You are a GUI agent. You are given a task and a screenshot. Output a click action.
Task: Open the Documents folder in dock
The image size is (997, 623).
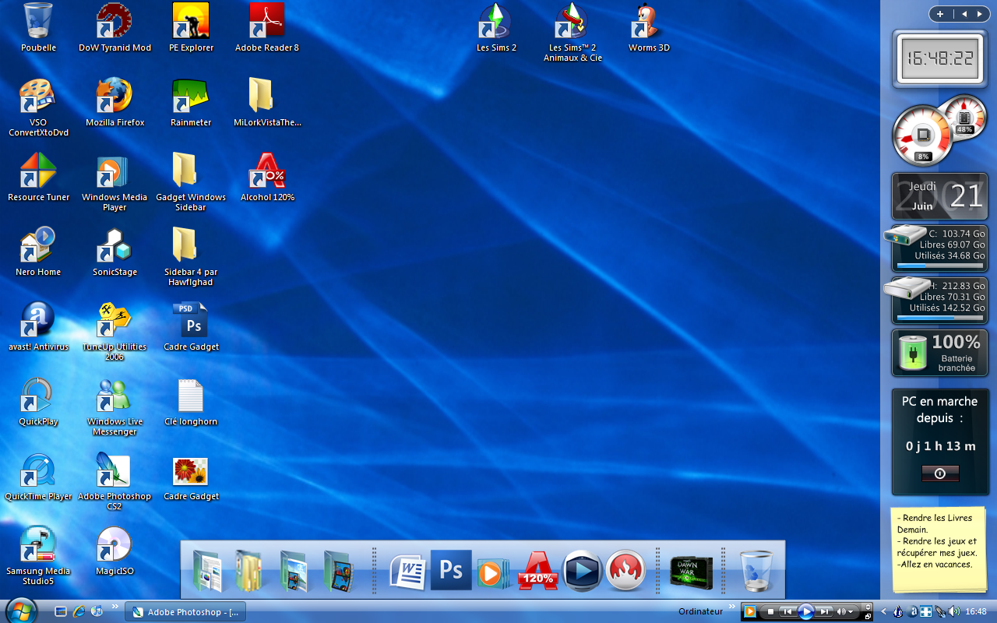coord(206,571)
